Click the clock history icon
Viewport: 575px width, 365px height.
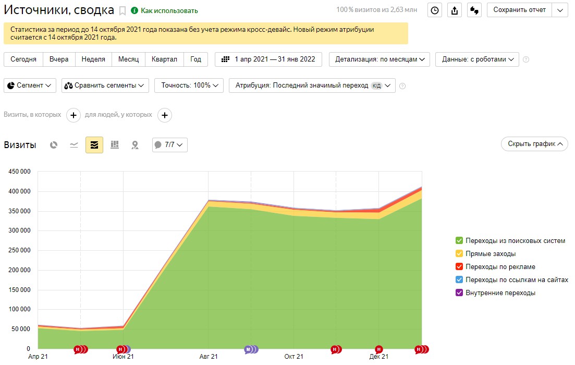[435, 10]
